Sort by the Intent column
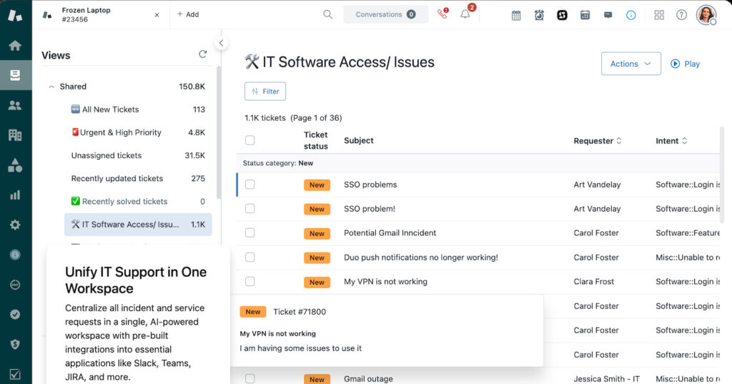 [x=671, y=141]
